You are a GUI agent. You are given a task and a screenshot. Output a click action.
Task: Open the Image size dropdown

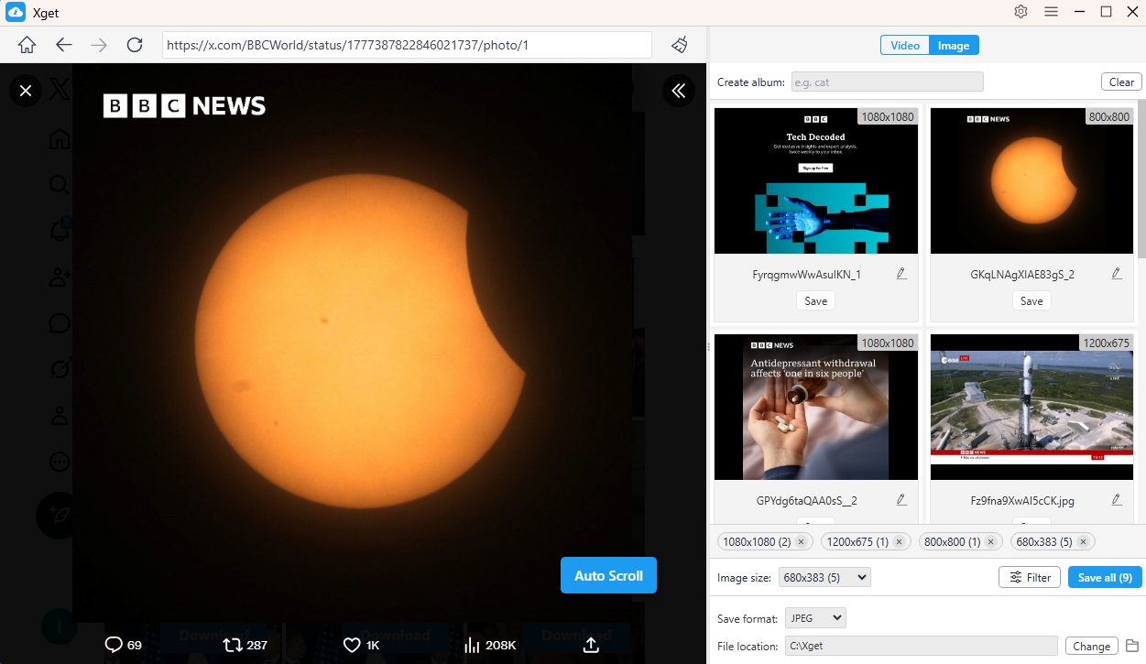coord(824,577)
